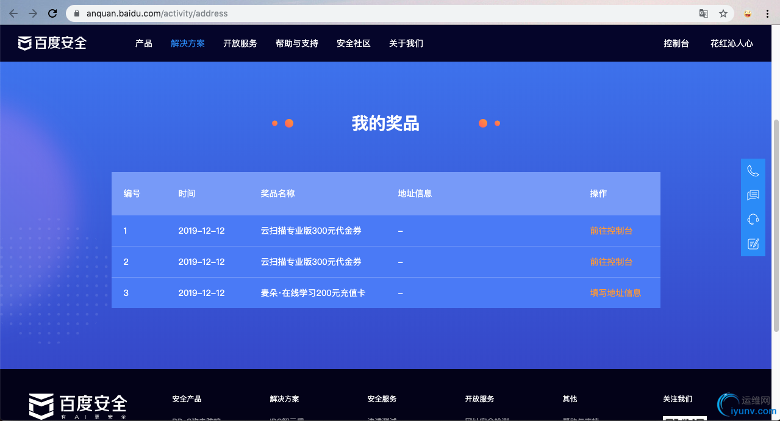Go back using the browser back arrow
780x421 pixels.
click(x=13, y=13)
